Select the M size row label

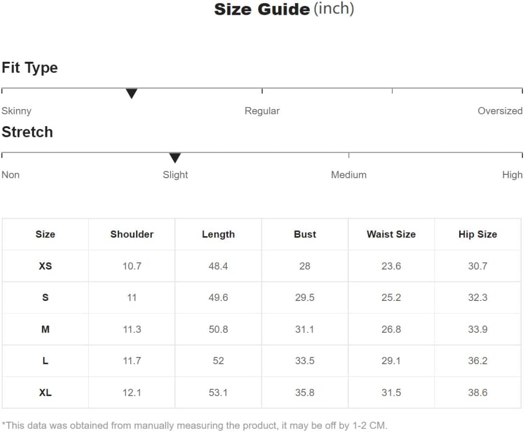pyautogui.click(x=45, y=329)
